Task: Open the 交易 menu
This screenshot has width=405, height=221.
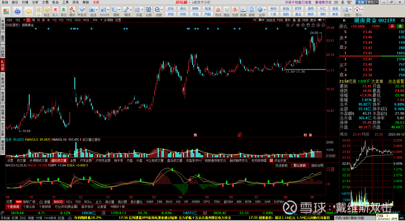Action: point(45,2)
